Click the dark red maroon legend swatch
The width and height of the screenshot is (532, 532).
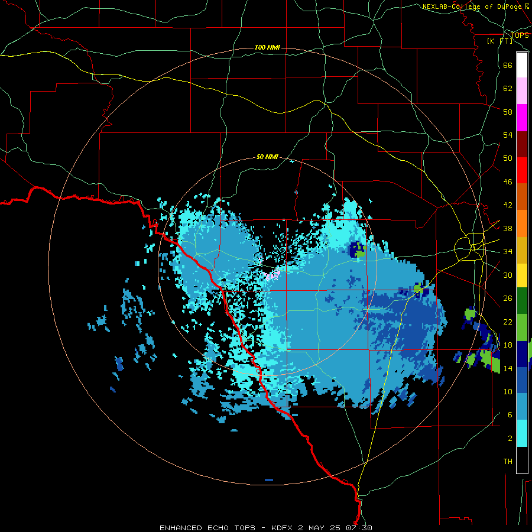click(x=522, y=144)
